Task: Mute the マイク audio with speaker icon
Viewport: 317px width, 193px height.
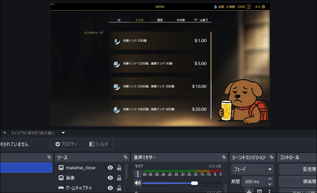Action: (x=138, y=183)
